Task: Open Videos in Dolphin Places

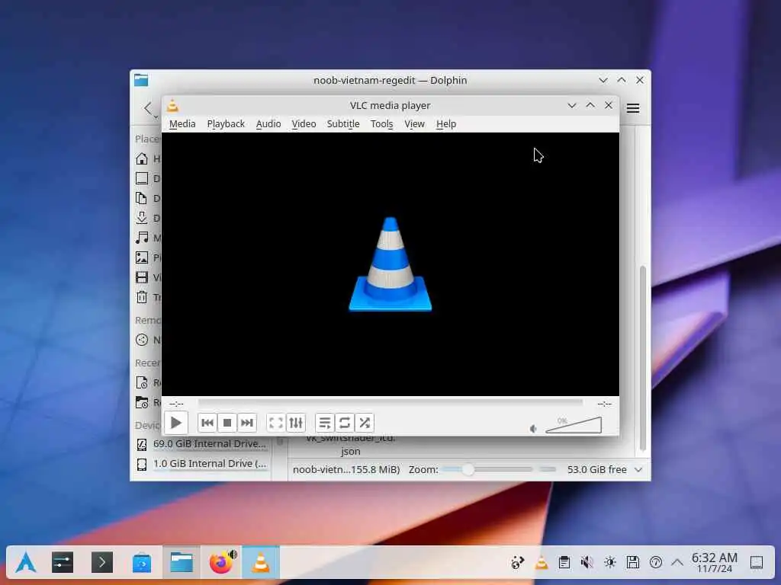Action: coord(147,277)
